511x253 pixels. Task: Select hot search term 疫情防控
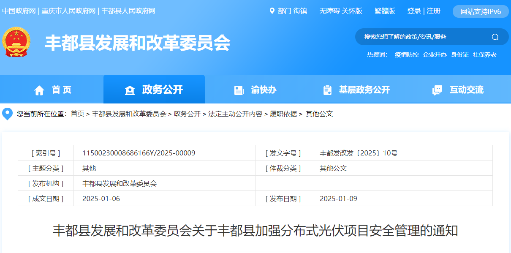tap(407, 54)
